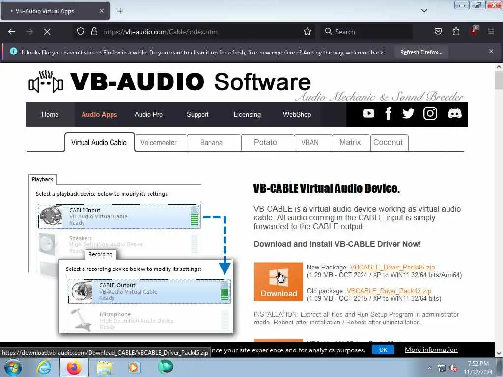Image resolution: width=503 pixels, height=377 pixels.
Task: Open the network tray icon
Action: [x=442, y=368]
